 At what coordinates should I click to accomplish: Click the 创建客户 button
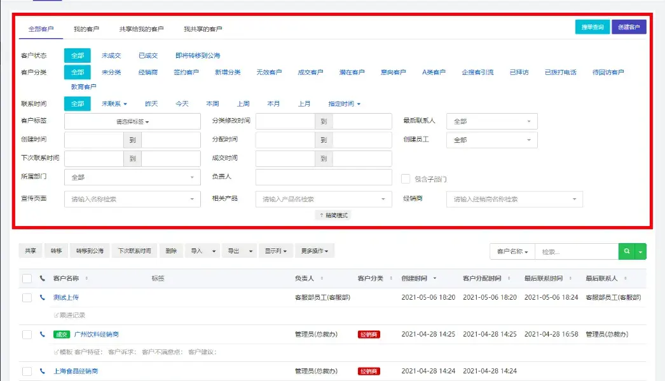[x=629, y=27]
